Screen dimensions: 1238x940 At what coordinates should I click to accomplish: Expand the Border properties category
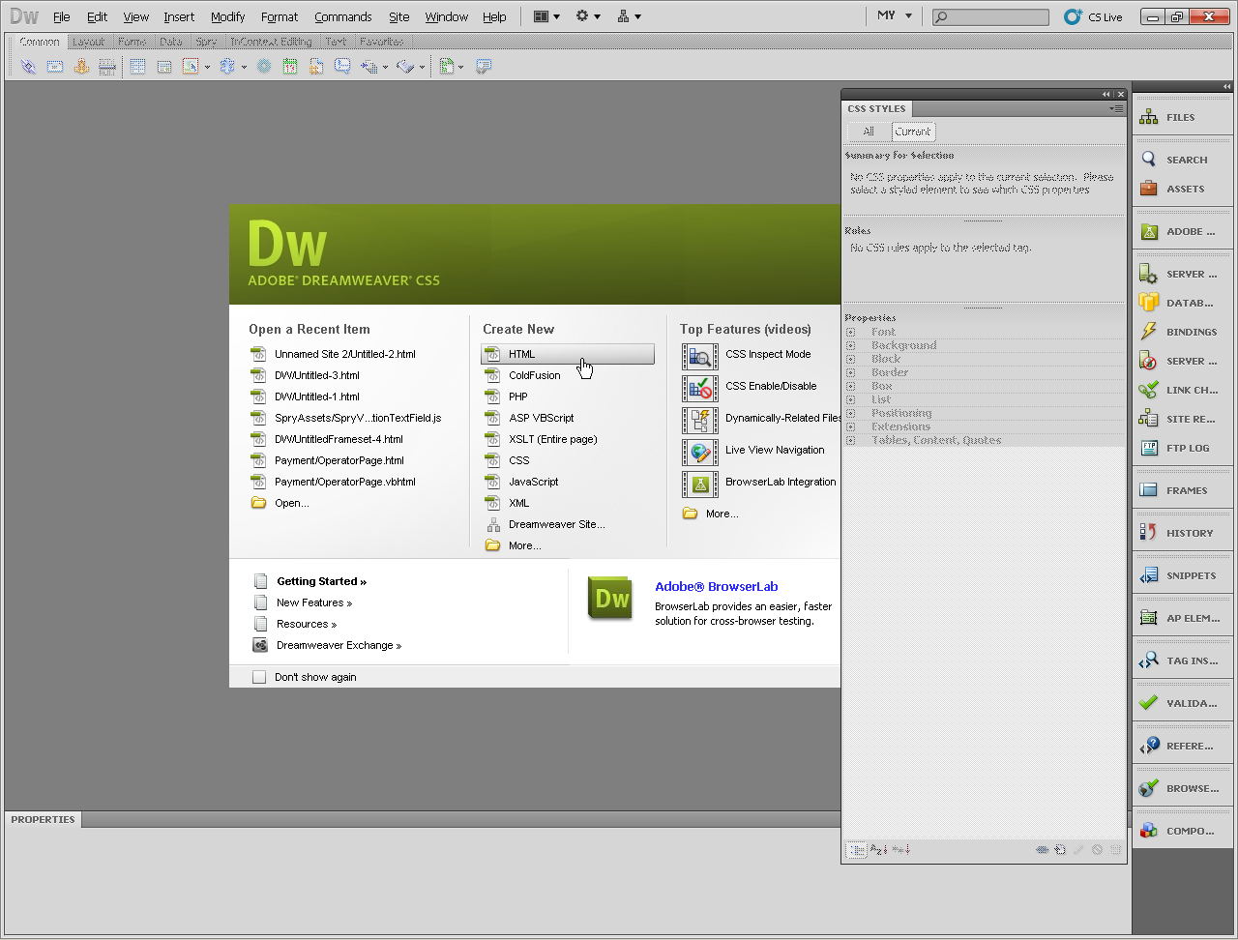(851, 372)
